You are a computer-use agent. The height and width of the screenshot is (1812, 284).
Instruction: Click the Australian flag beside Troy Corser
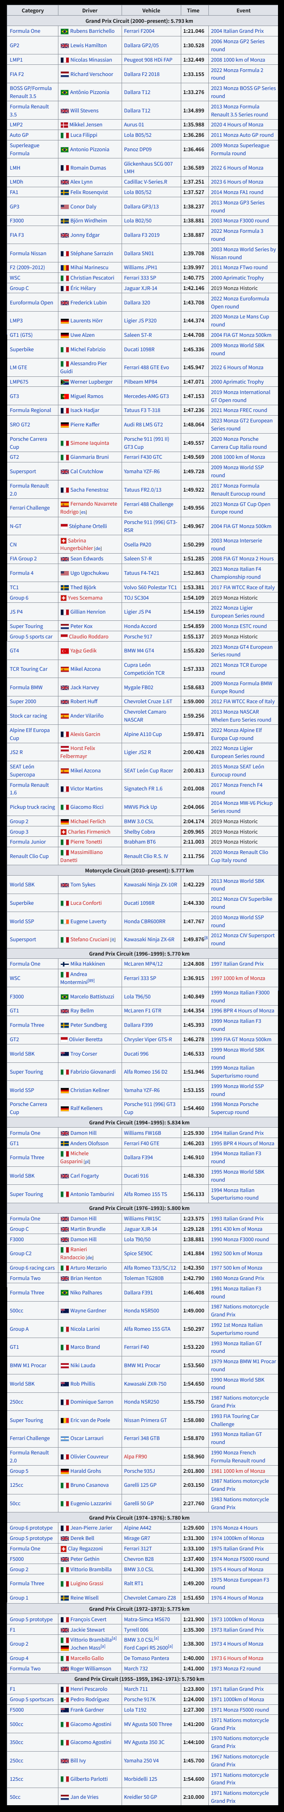(x=64, y=1054)
